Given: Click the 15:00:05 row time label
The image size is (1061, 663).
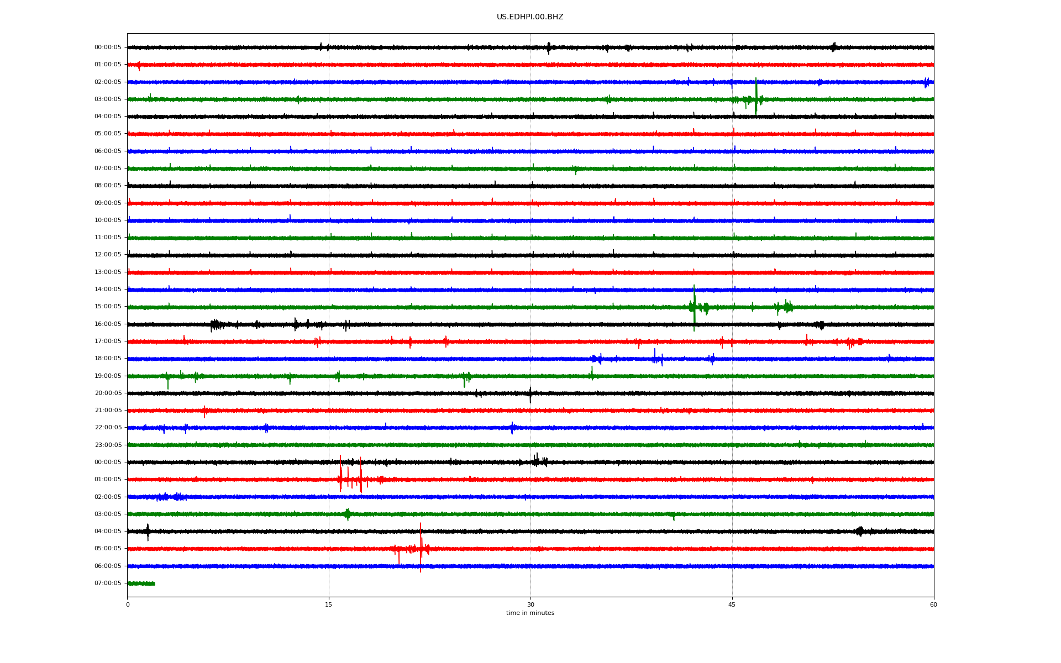Looking at the screenshot, I should (x=108, y=307).
